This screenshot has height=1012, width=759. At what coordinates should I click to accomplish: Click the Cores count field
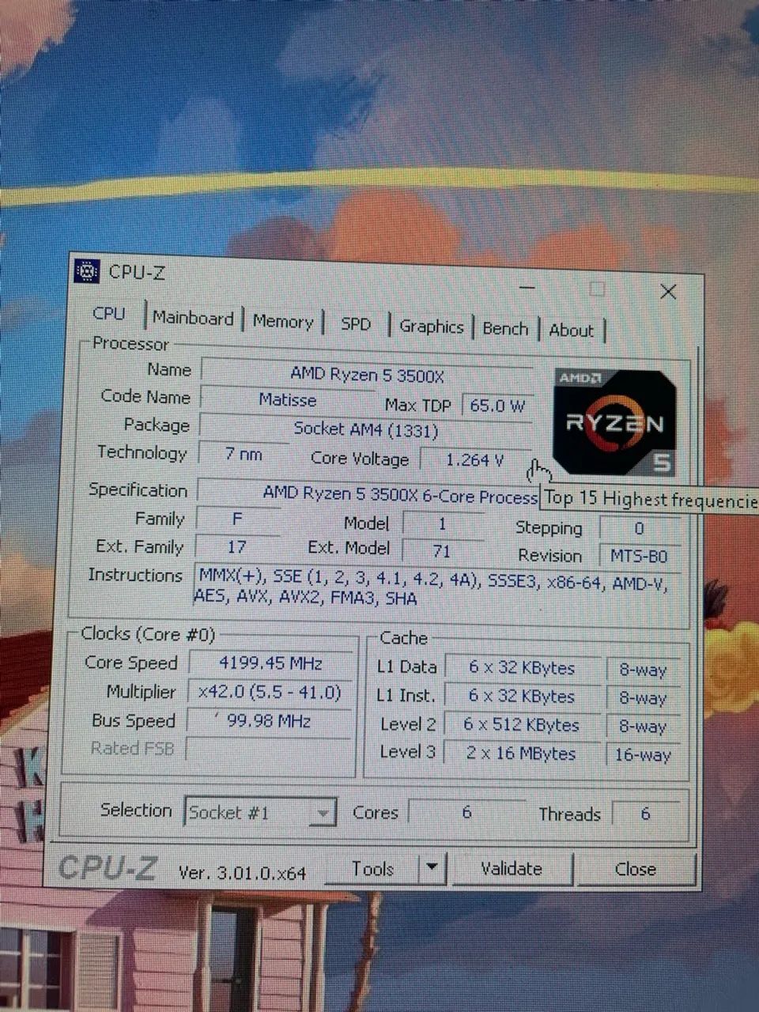point(466,813)
